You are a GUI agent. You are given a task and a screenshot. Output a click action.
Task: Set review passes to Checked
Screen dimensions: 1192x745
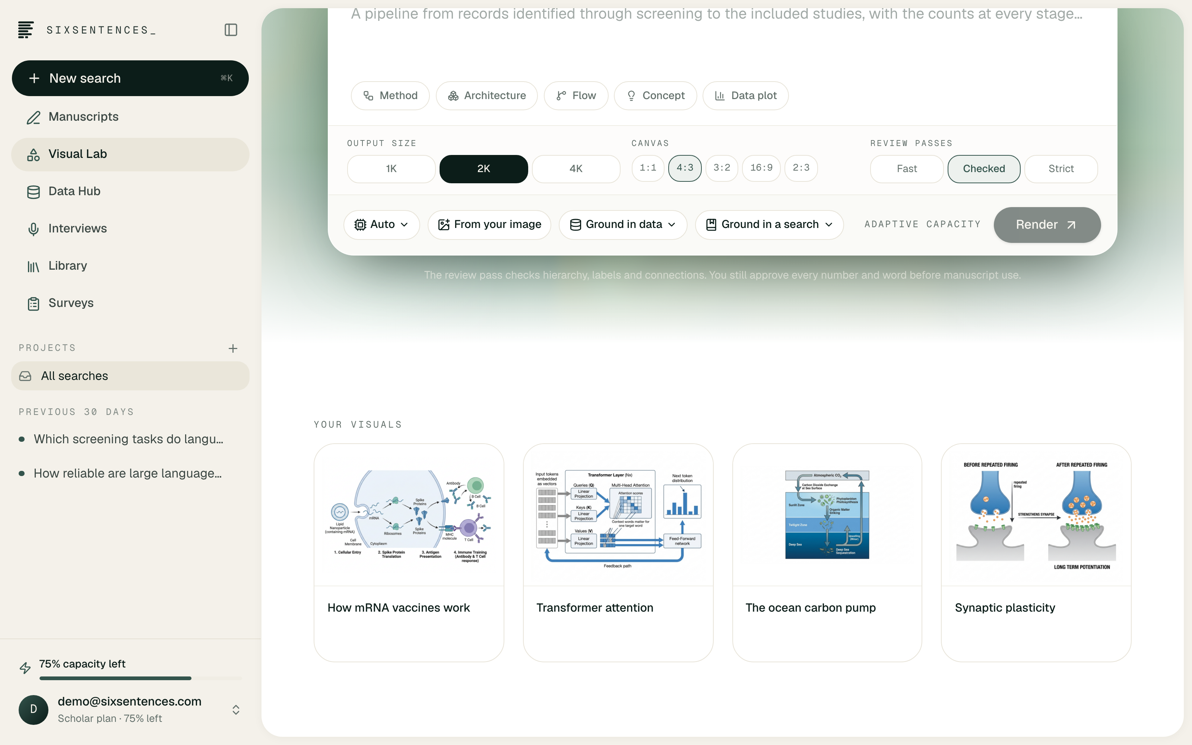click(984, 169)
